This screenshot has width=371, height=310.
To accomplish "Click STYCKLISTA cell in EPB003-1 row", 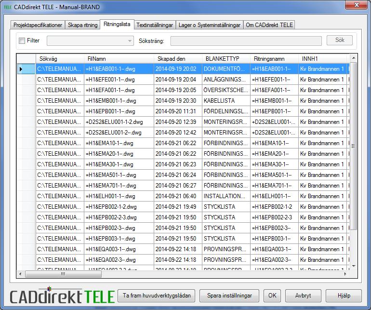I will tap(226, 239).
